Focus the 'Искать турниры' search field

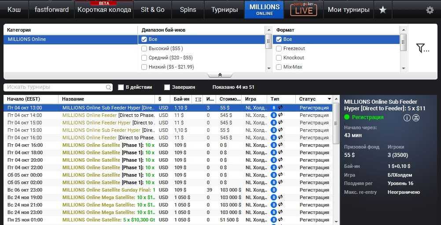(x=58, y=87)
